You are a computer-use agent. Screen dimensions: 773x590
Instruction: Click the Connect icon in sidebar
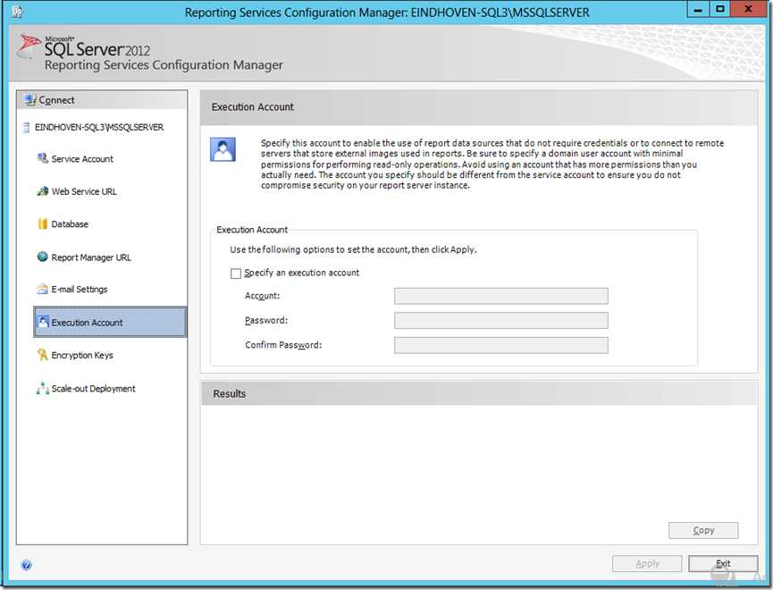(30, 100)
